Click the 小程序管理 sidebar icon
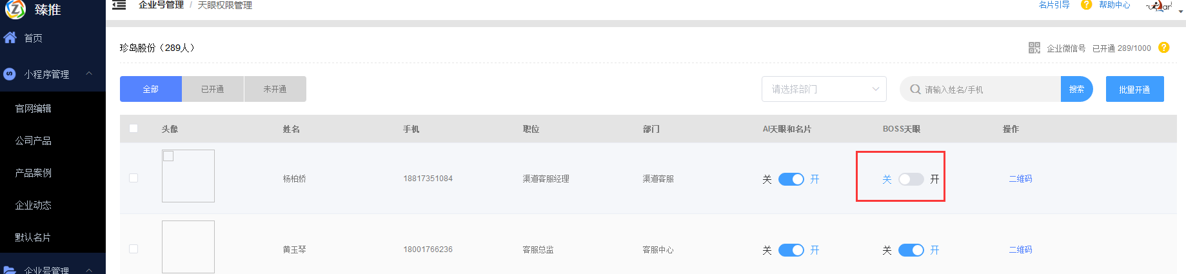Image resolution: width=1186 pixels, height=274 pixels. point(10,74)
